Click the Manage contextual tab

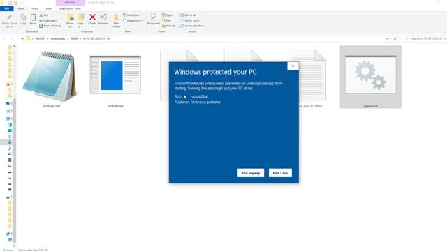coord(70,3)
